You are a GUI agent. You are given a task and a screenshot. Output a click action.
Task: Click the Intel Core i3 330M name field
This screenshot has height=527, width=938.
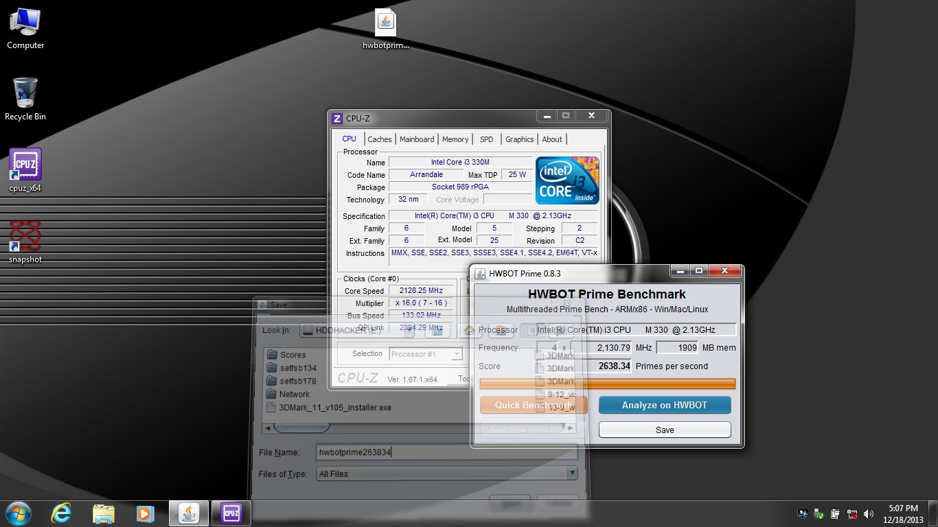point(460,162)
